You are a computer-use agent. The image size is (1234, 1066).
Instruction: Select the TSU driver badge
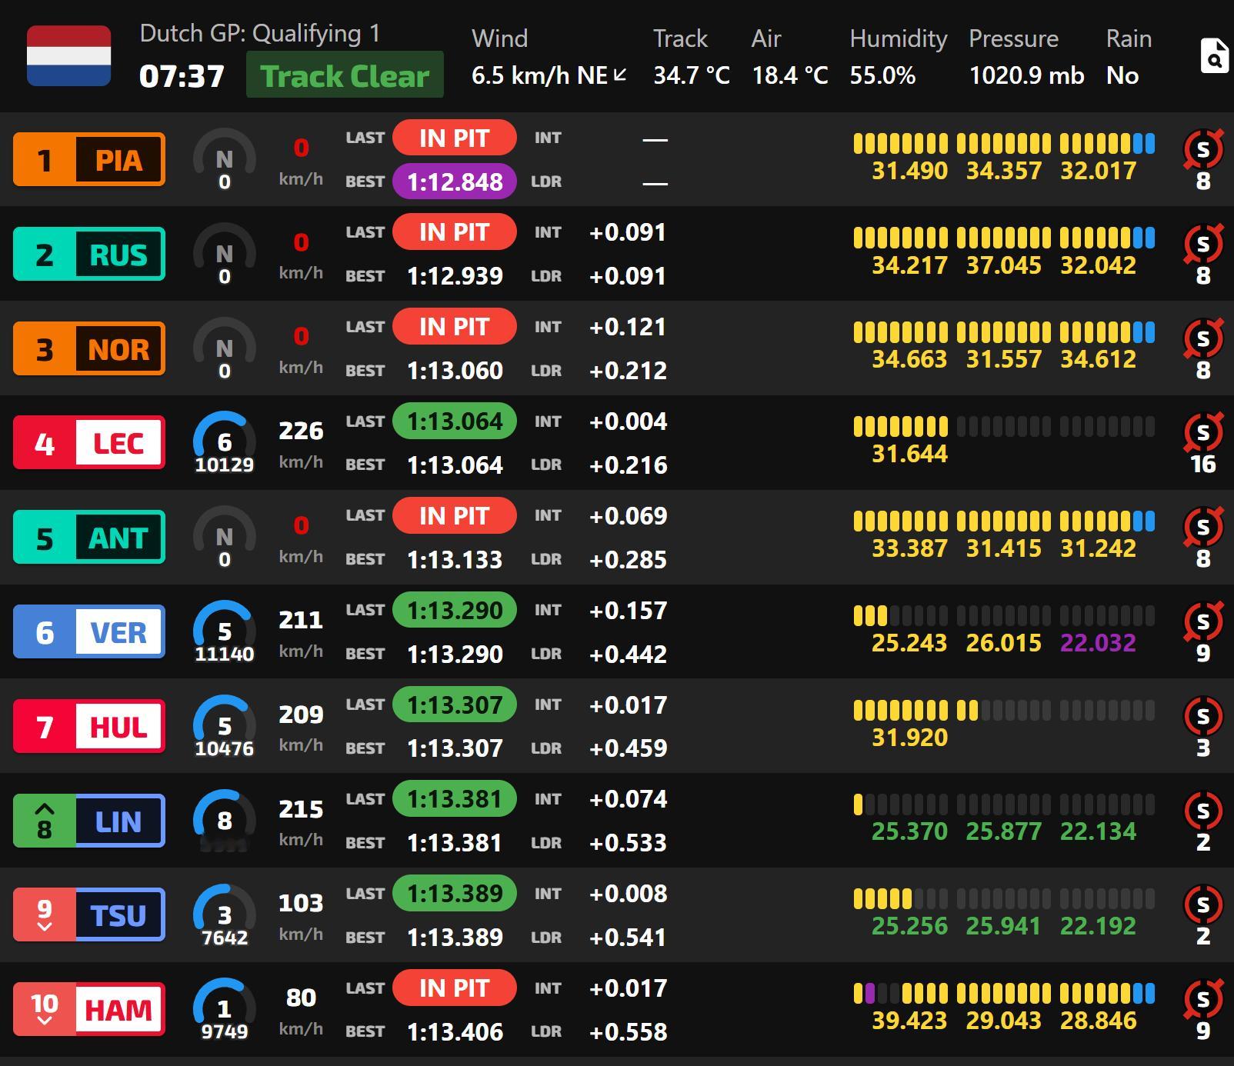(89, 915)
